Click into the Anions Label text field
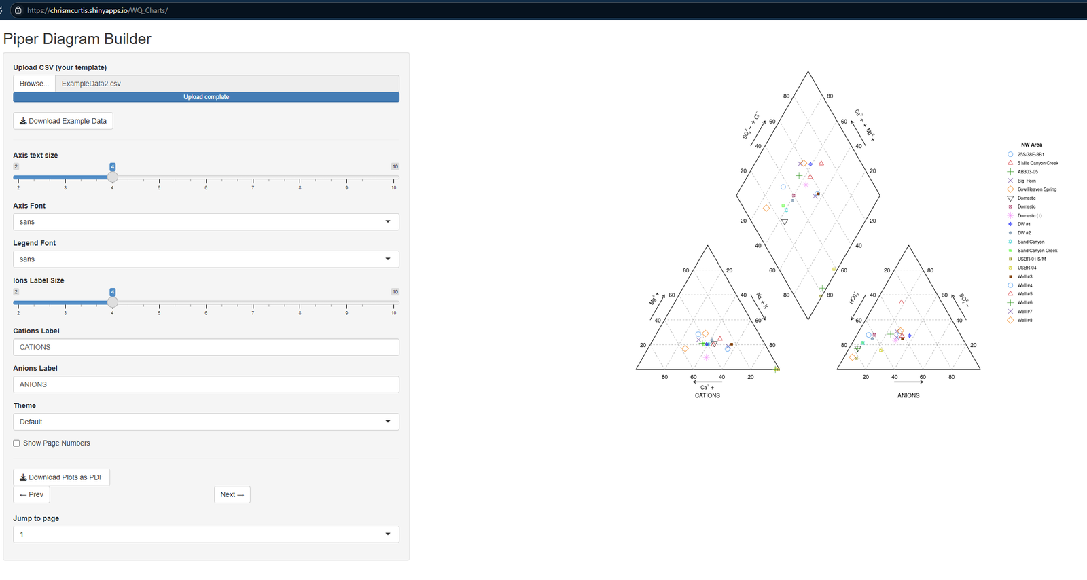 (207, 384)
